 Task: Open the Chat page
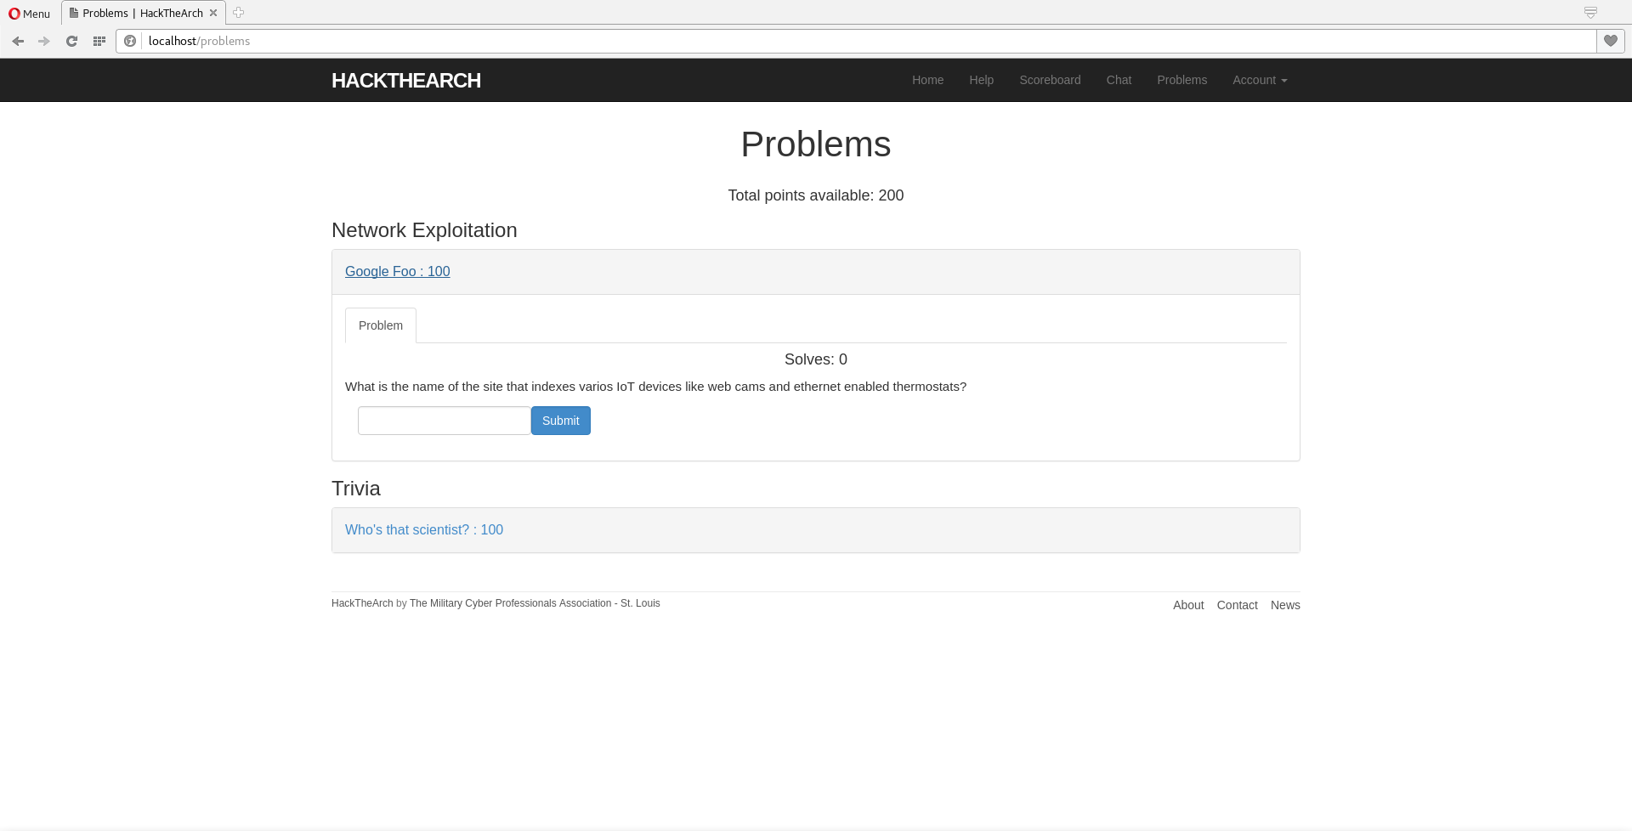[x=1119, y=80]
